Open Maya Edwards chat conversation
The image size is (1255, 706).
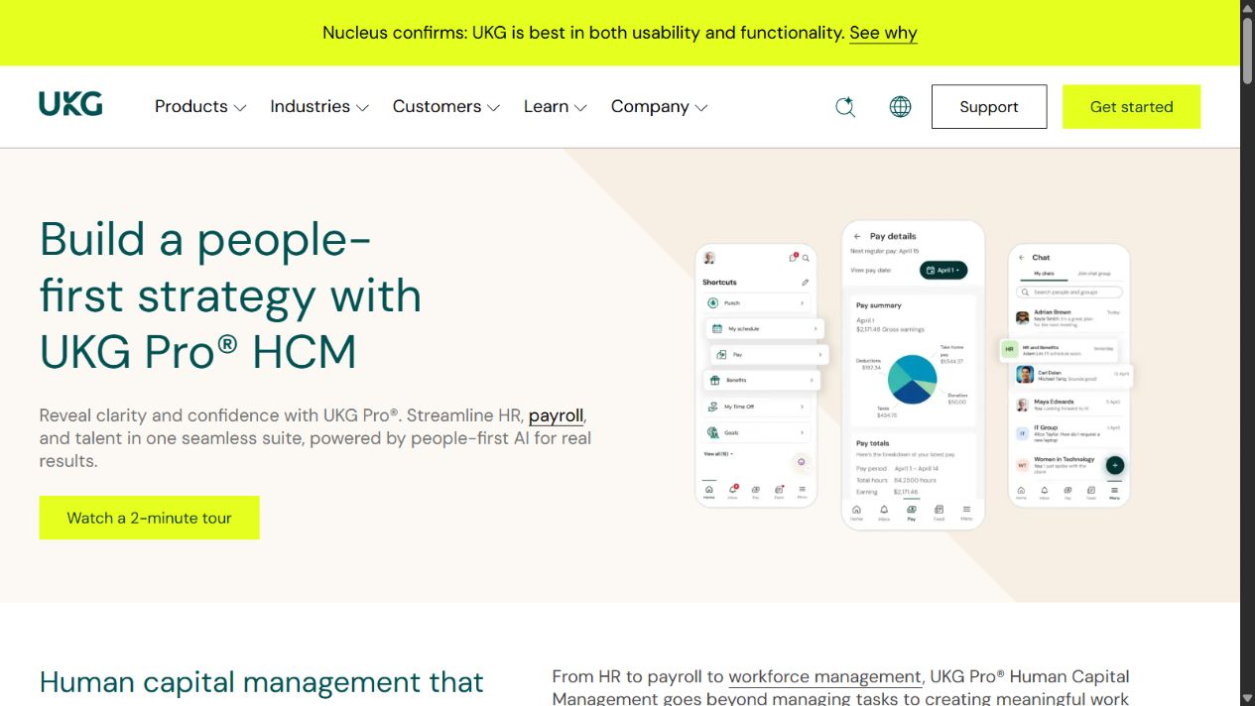1068,406
